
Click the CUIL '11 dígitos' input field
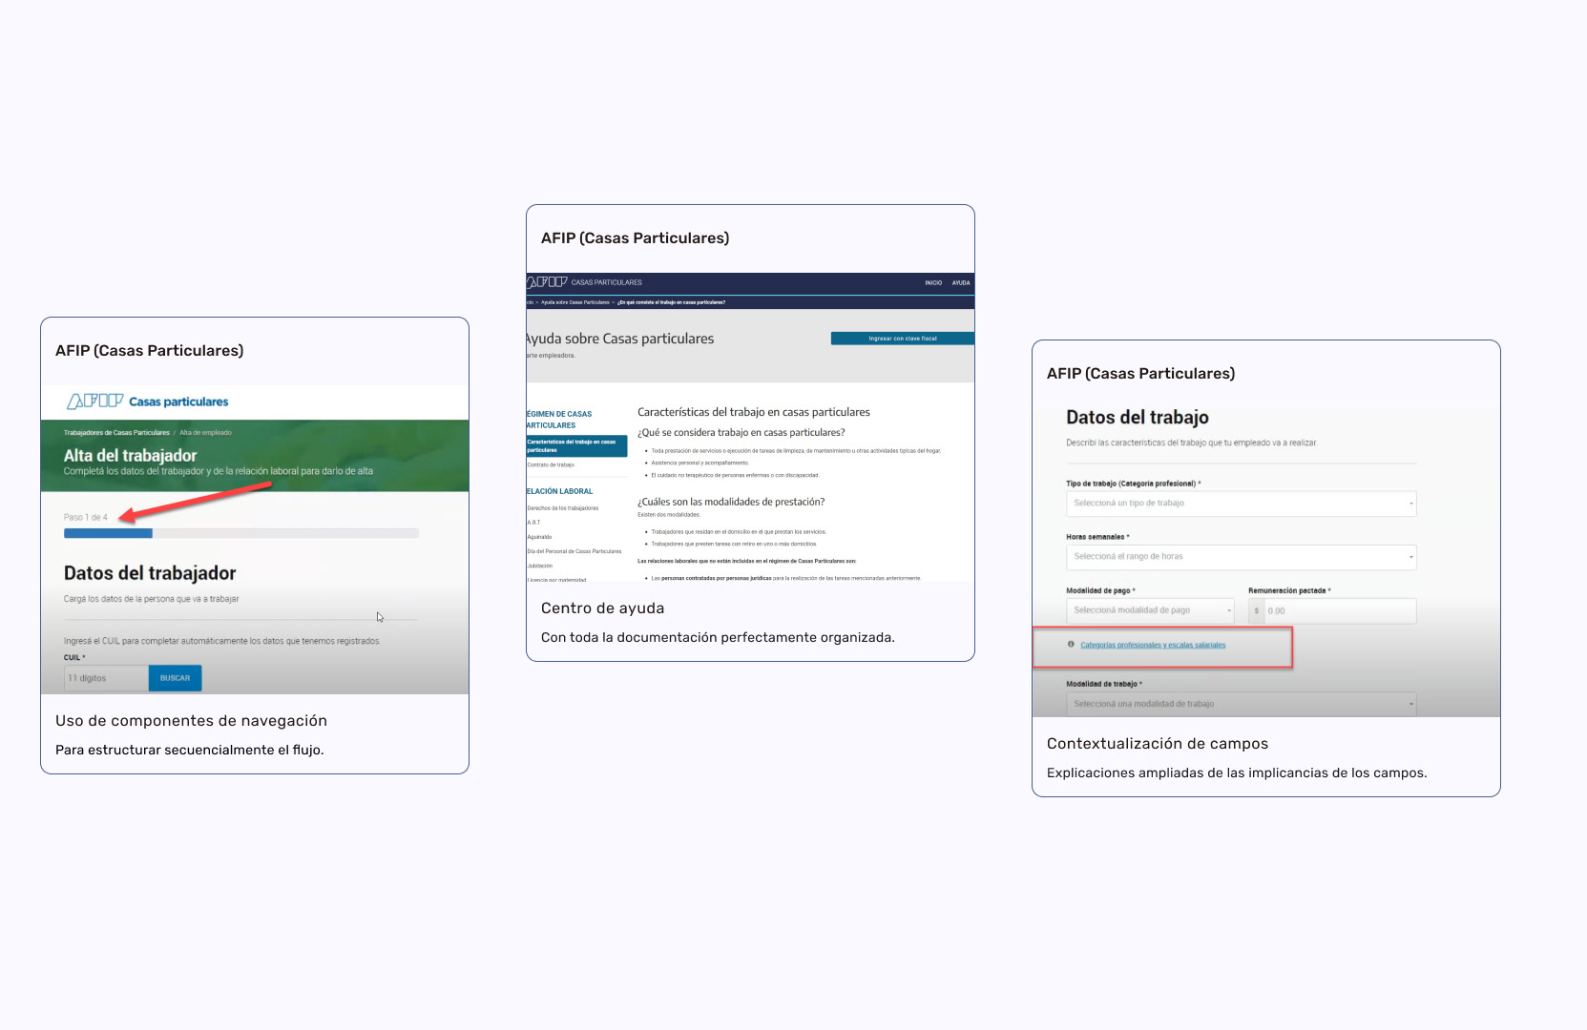[x=106, y=678]
